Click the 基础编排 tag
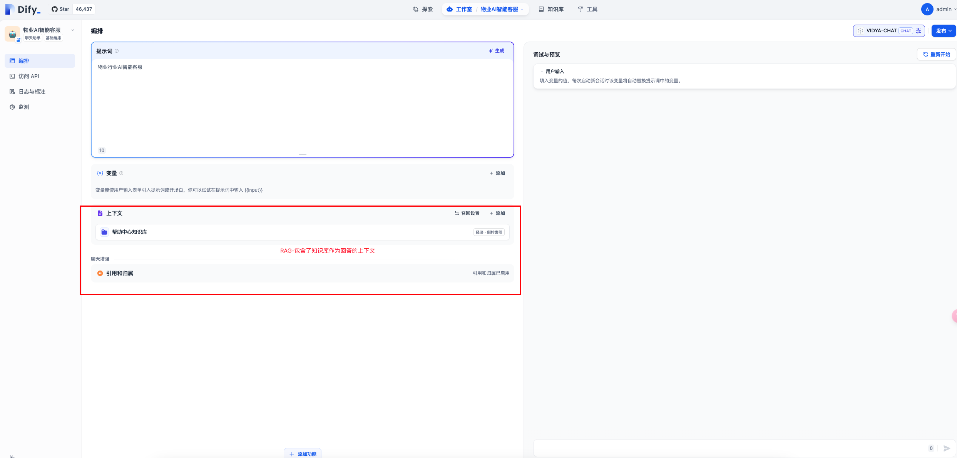This screenshot has width=957, height=458. click(x=54, y=38)
